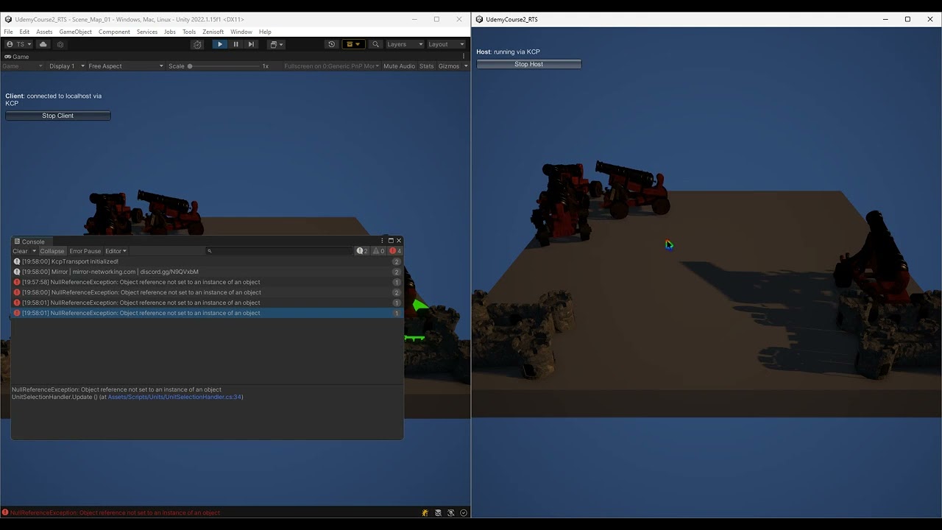Click the activity checkmark icon in status bar
942x530 pixels.
pyautogui.click(x=464, y=512)
